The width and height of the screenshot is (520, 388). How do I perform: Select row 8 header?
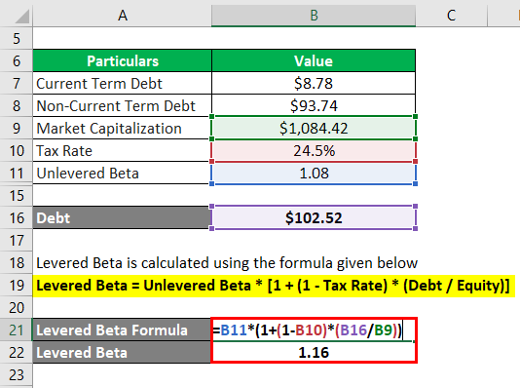[17, 106]
